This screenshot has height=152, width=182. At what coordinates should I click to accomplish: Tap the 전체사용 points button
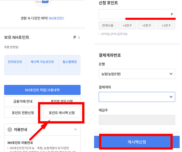pyautogui.click(x=108, y=25)
